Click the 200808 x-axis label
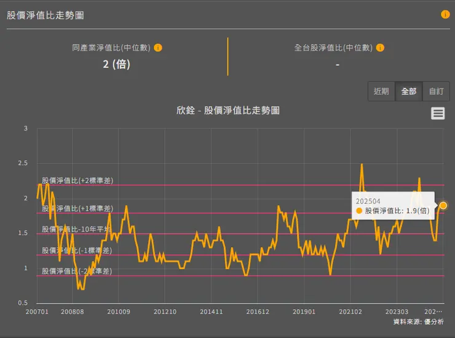455x338 pixels. [x=73, y=312]
